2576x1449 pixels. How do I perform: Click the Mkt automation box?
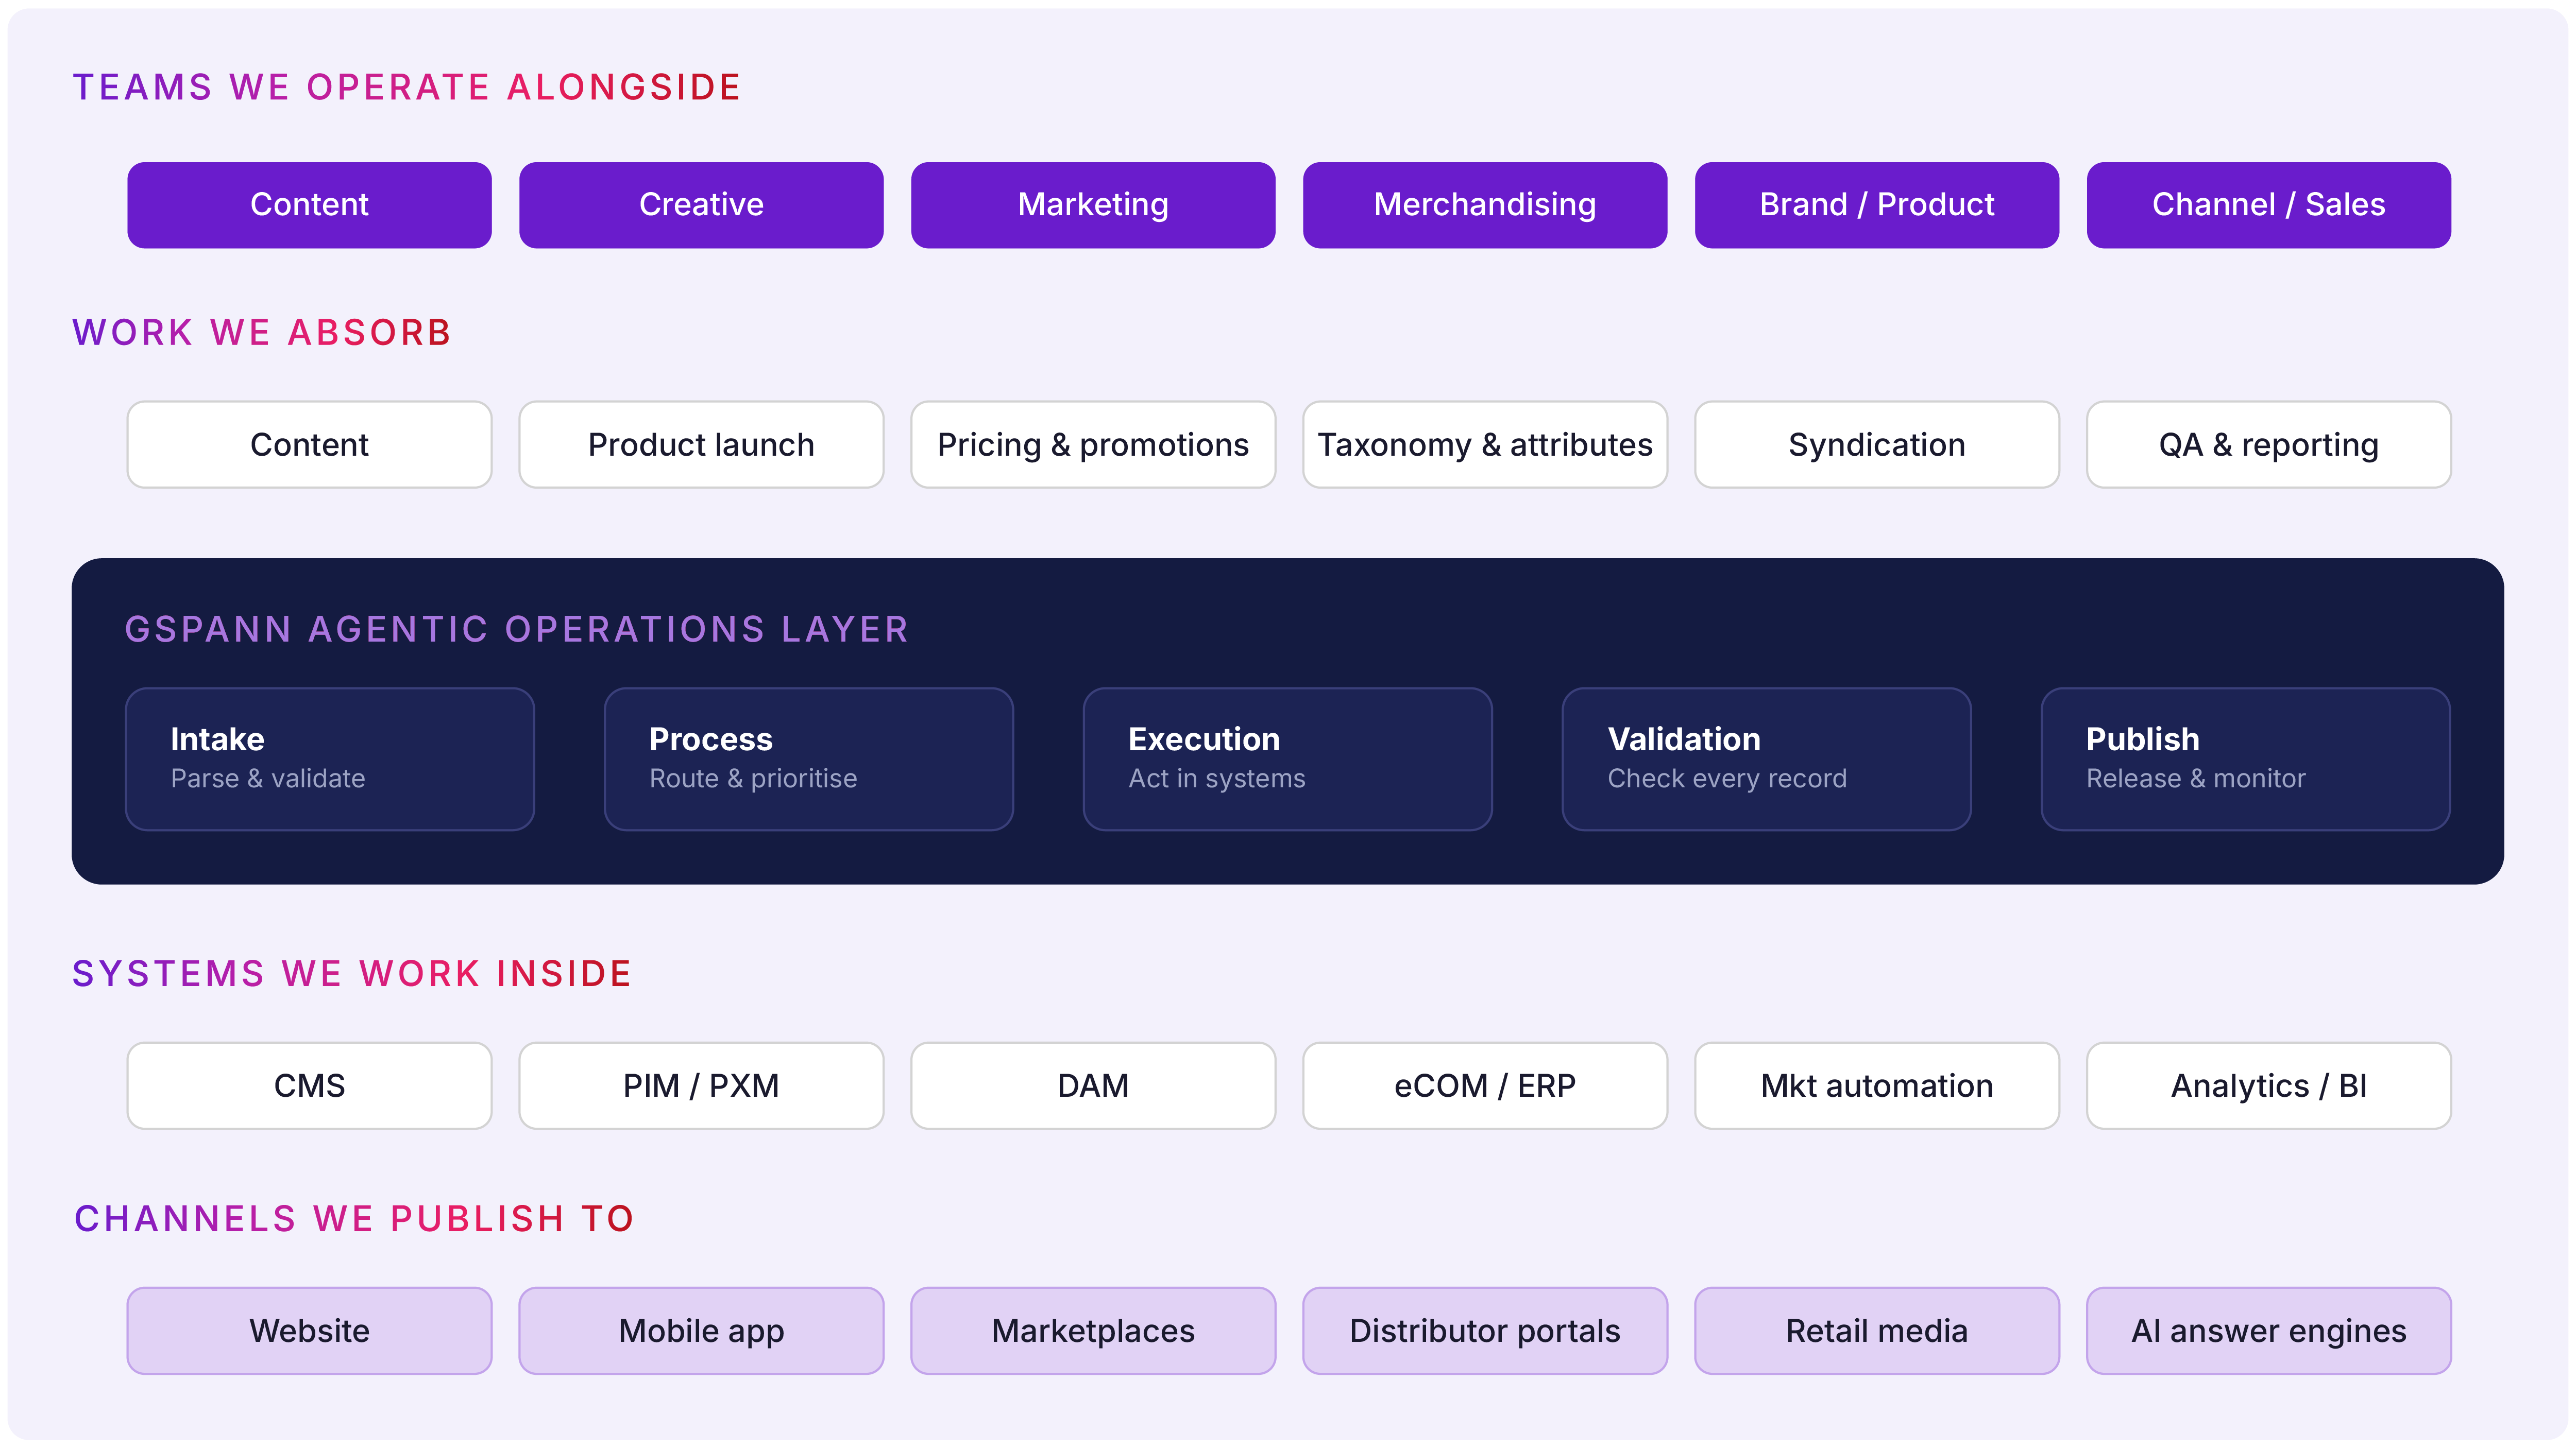1877,1086
